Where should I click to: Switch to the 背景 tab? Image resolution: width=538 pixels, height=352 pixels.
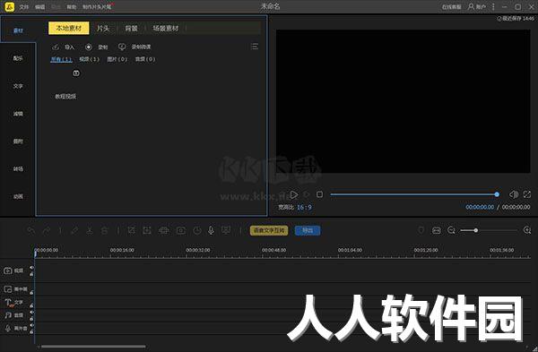point(131,28)
